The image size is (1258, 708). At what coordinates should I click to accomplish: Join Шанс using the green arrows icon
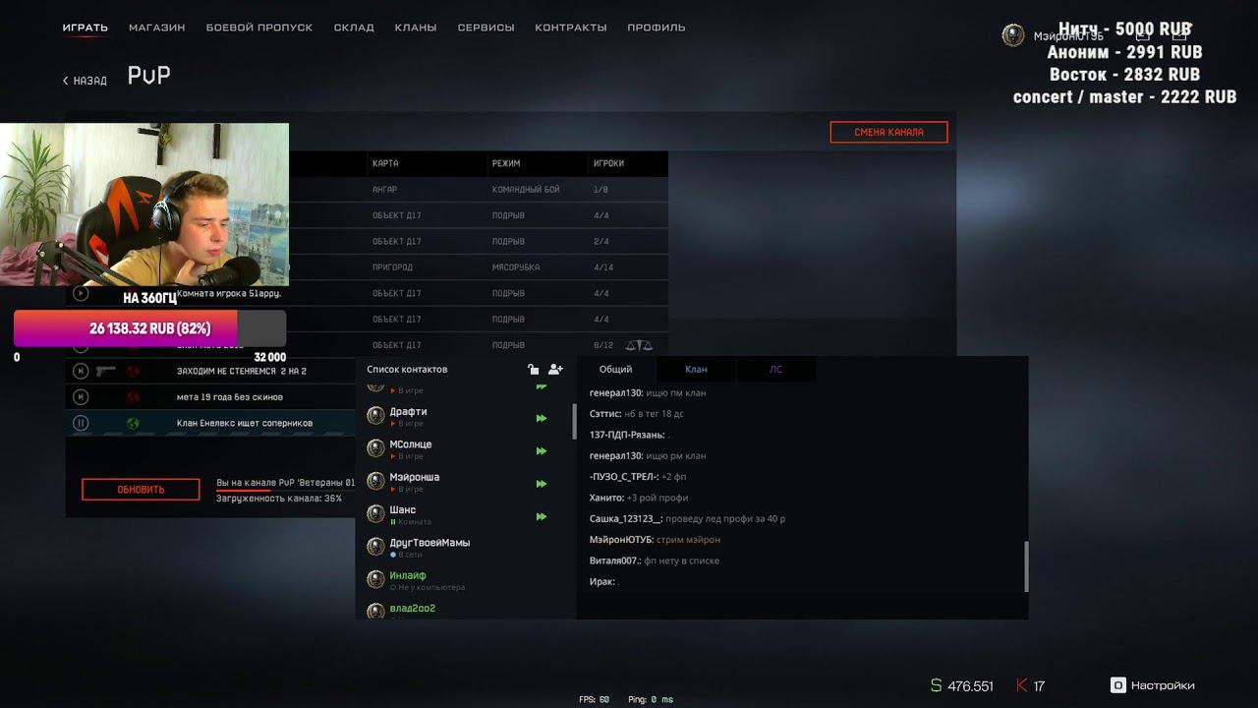541,516
